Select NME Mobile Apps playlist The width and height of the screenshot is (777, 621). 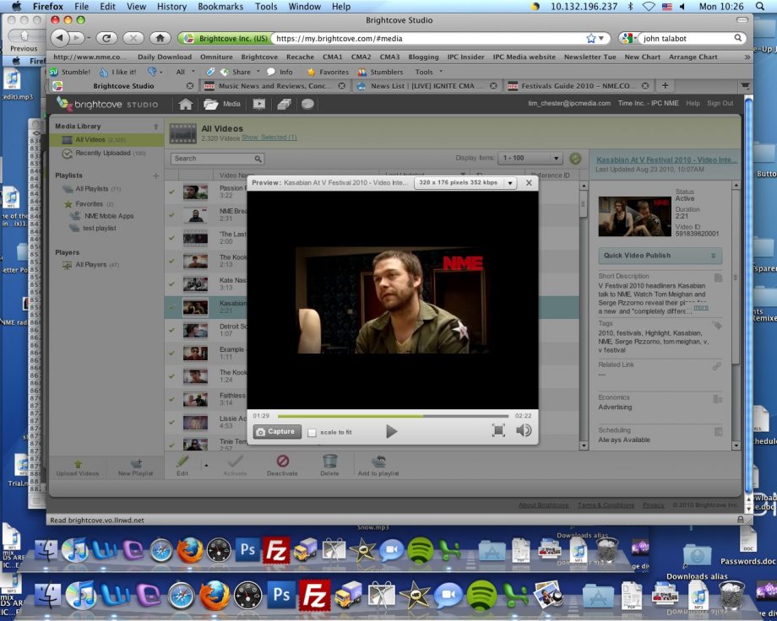tap(102, 216)
